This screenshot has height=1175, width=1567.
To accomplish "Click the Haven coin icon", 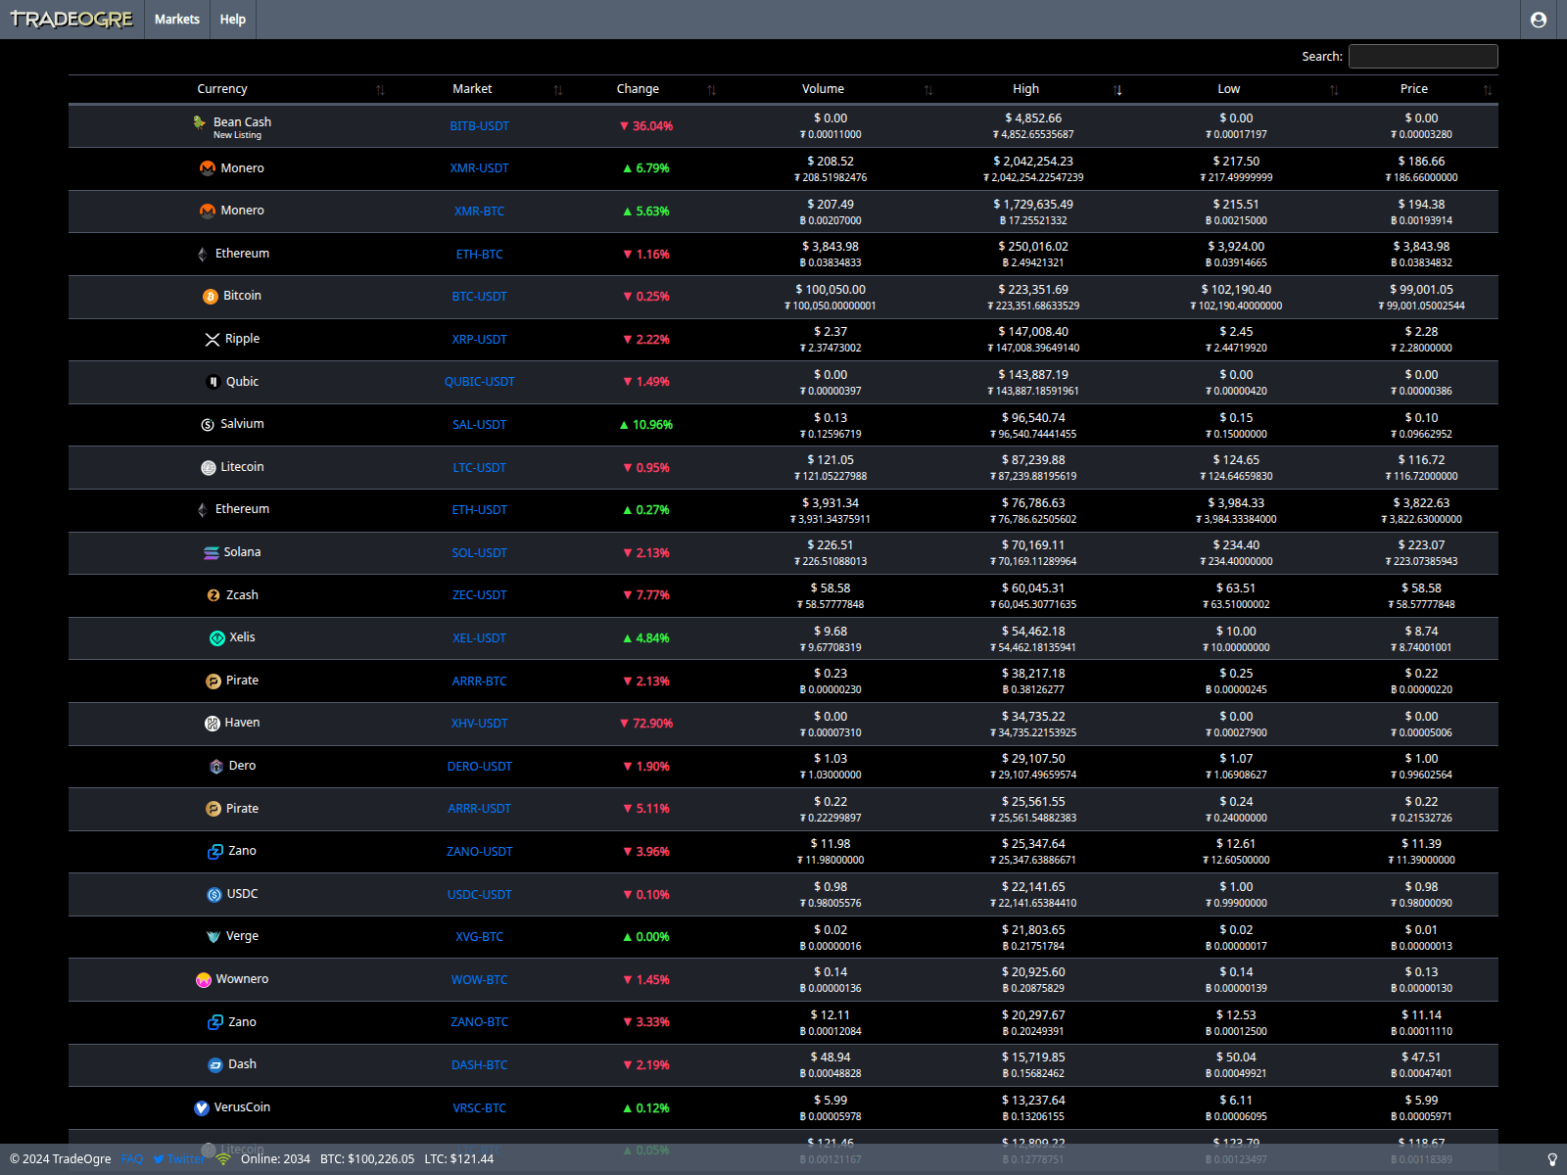I will [x=212, y=724].
